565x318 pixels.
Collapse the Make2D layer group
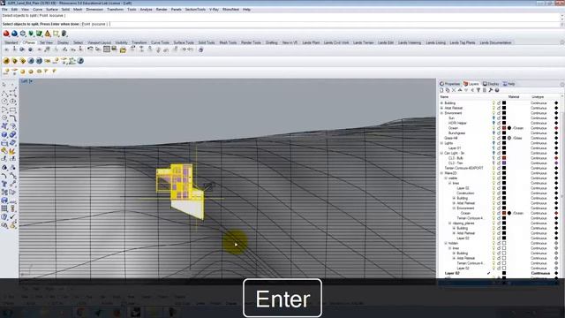[441, 173]
